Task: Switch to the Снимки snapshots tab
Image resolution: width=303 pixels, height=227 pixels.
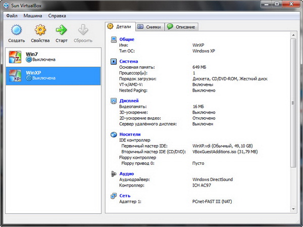Action: pos(149,27)
